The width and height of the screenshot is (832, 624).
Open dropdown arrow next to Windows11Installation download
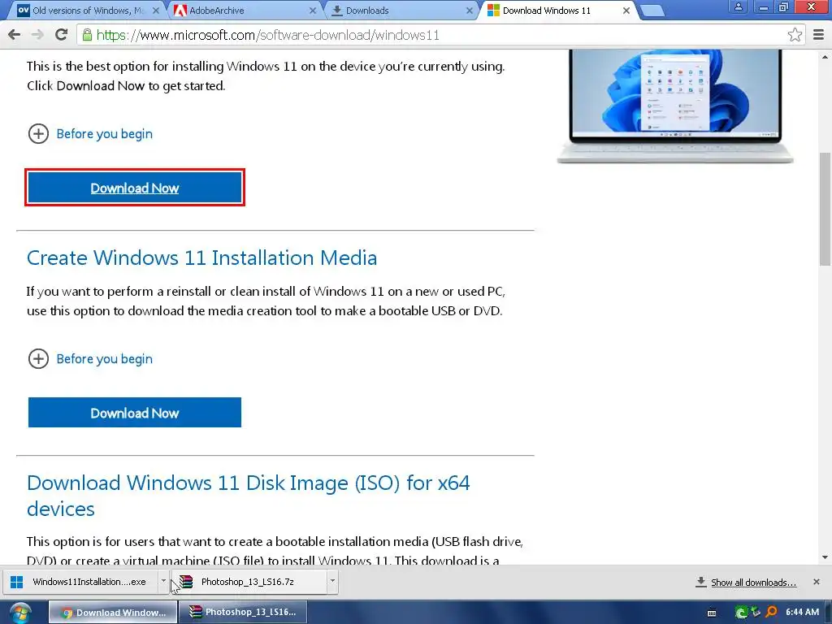coord(163,582)
